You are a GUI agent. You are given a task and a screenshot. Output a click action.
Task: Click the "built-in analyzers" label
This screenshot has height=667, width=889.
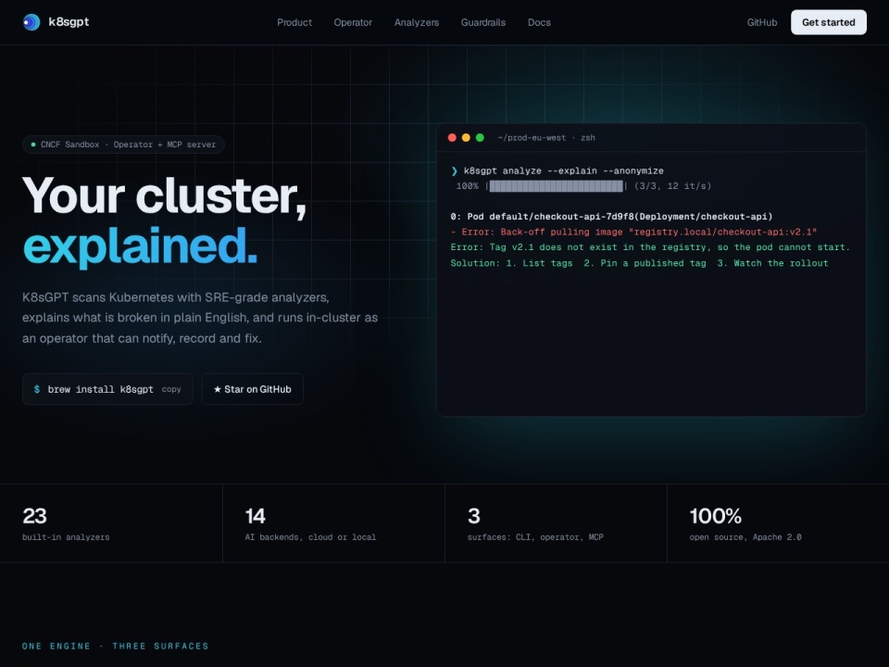tap(66, 537)
